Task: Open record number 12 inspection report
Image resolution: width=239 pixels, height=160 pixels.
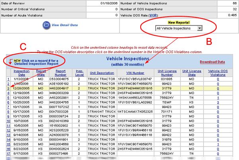Action: click(8, 130)
